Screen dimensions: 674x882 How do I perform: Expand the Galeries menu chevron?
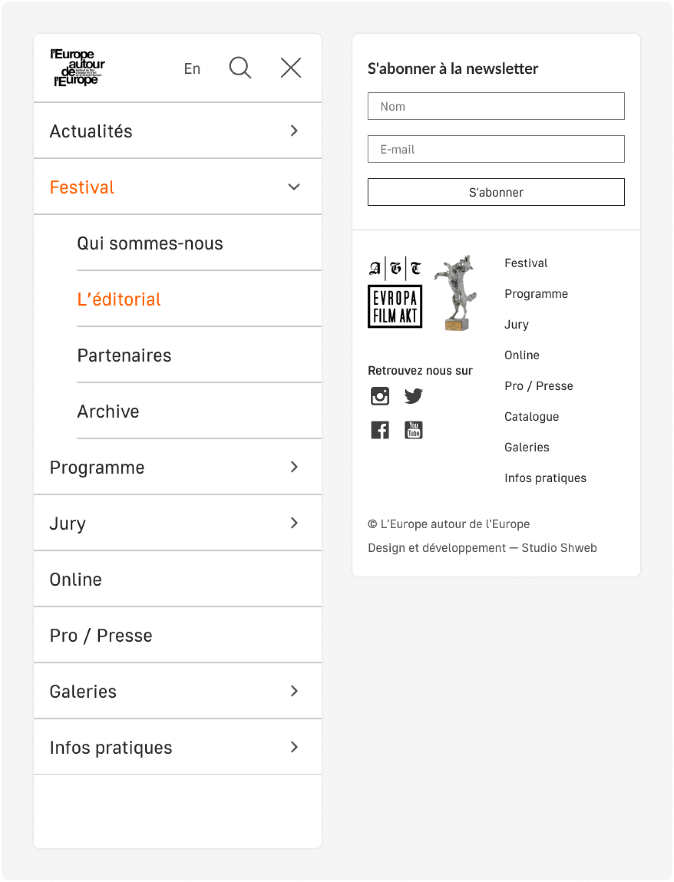point(294,691)
